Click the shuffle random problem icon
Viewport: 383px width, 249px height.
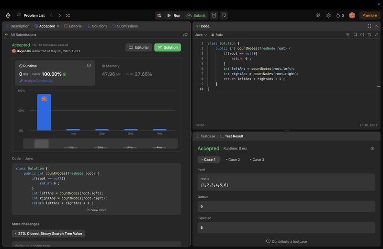point(68,15)
